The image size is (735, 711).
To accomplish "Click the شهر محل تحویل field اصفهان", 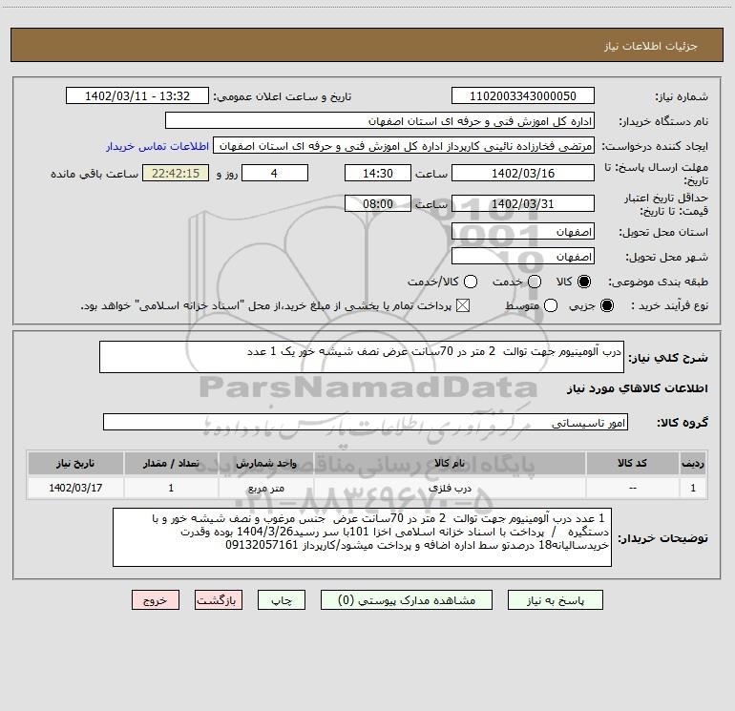I will click(523, 257).
